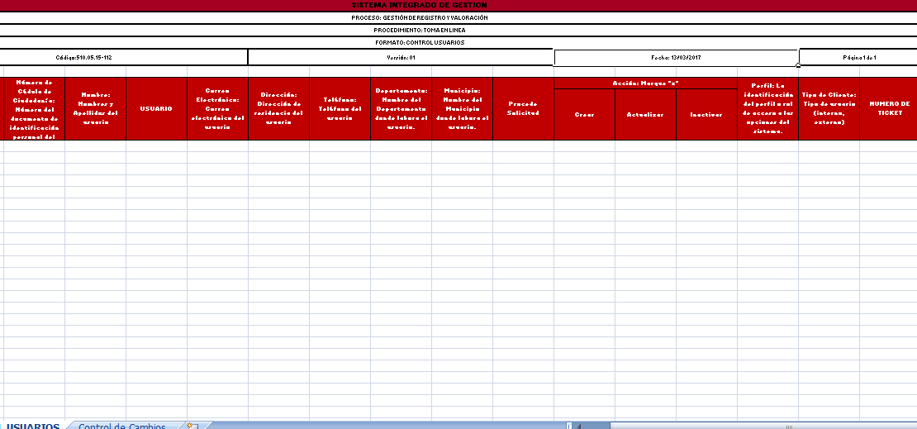Viewport: 917px width, 429px height.
Task: Select the Teléfono column header
Action: 340,109
